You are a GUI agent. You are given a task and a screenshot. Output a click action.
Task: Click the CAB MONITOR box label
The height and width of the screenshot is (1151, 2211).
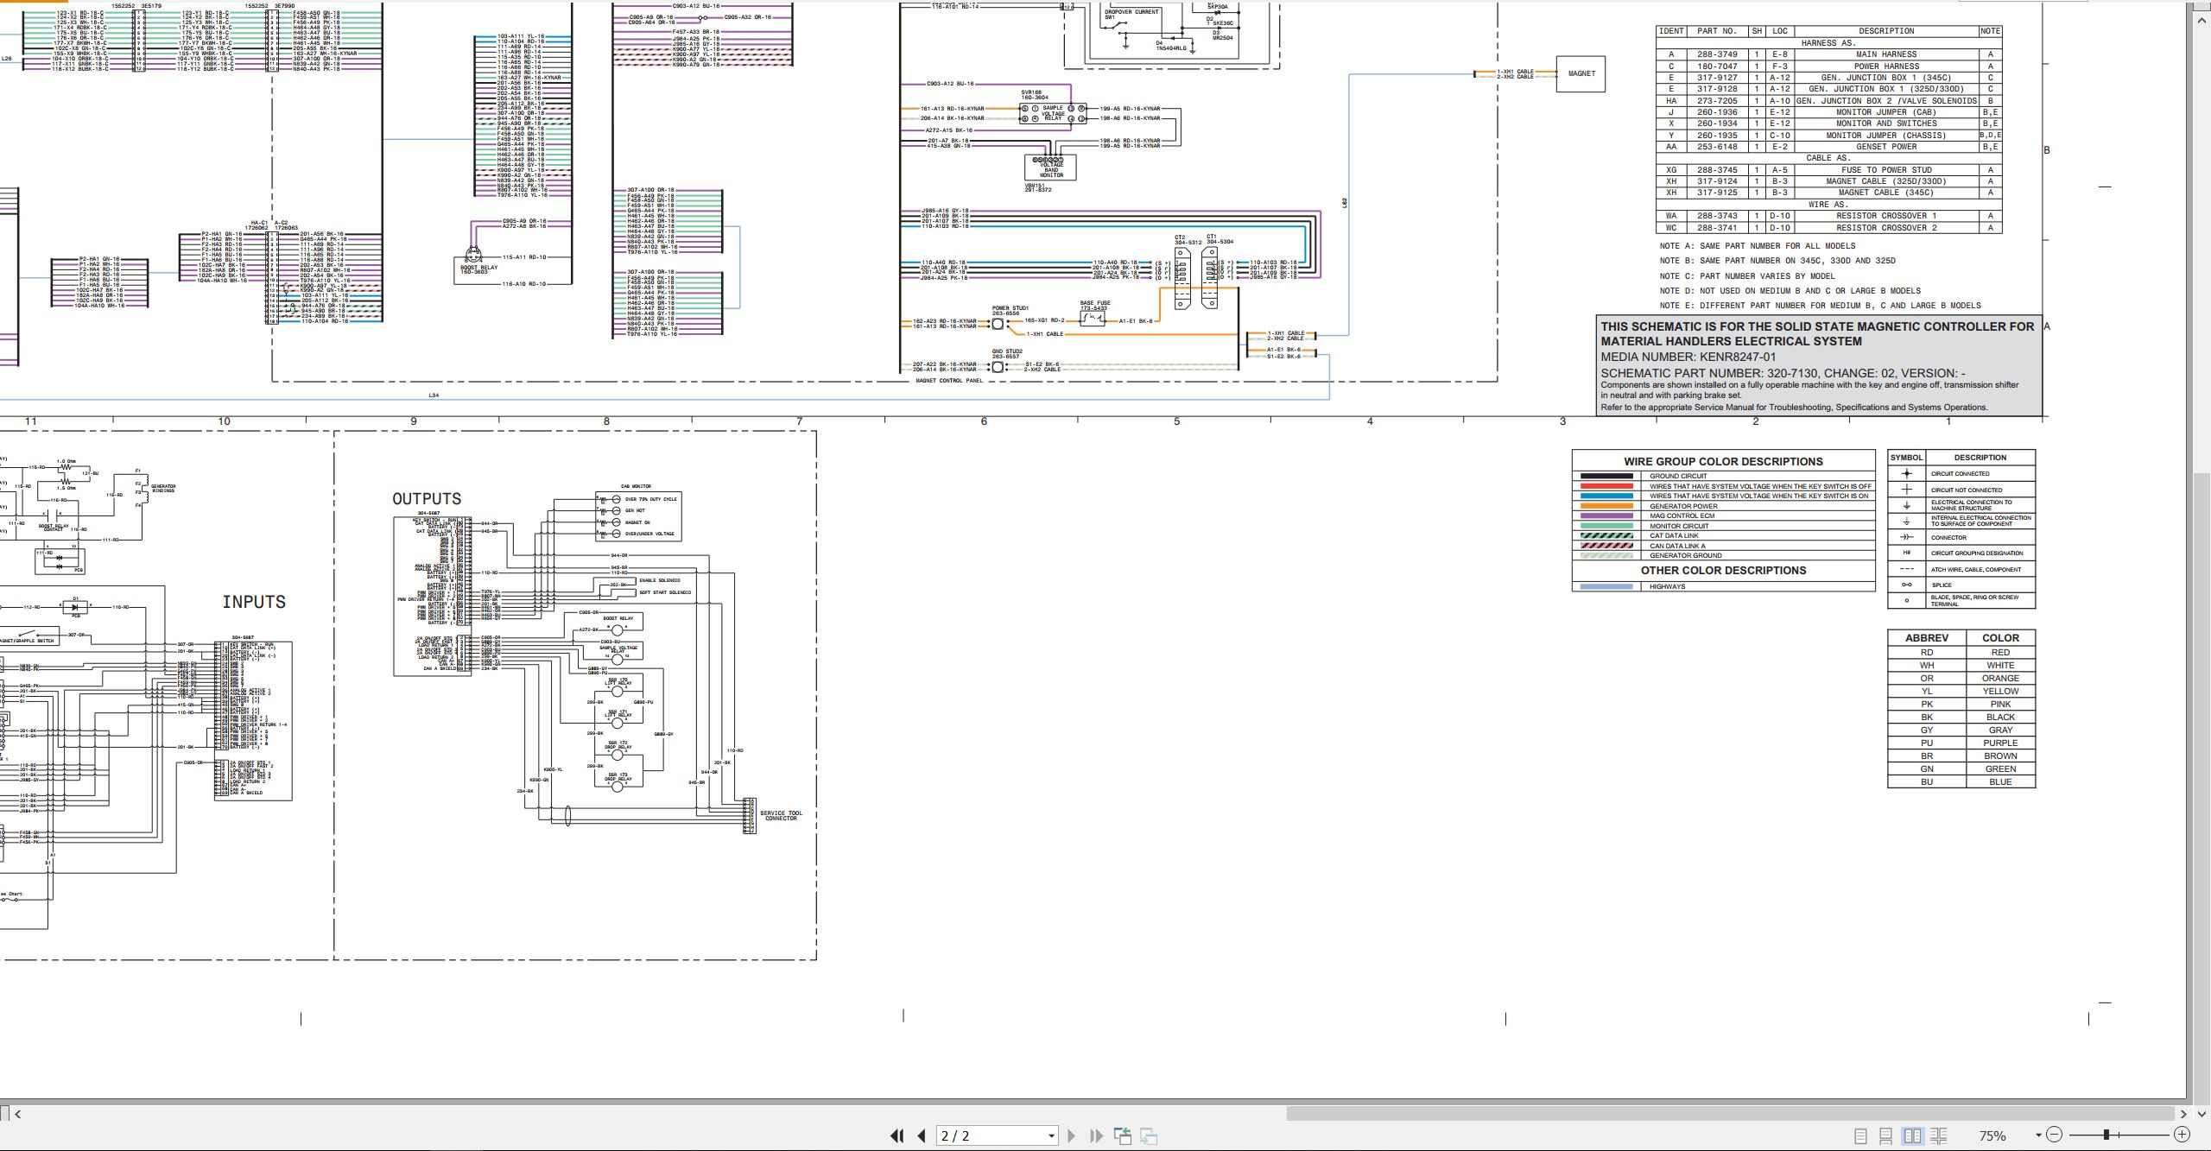(636, 486)
